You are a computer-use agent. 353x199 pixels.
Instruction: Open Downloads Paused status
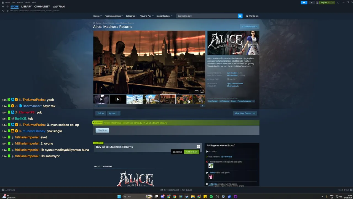[176, 190]
